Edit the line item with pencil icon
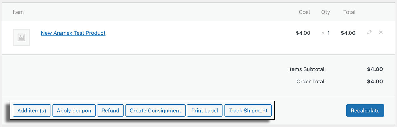The width and height of the screenshot is (397, 127). tap(369, 32)
